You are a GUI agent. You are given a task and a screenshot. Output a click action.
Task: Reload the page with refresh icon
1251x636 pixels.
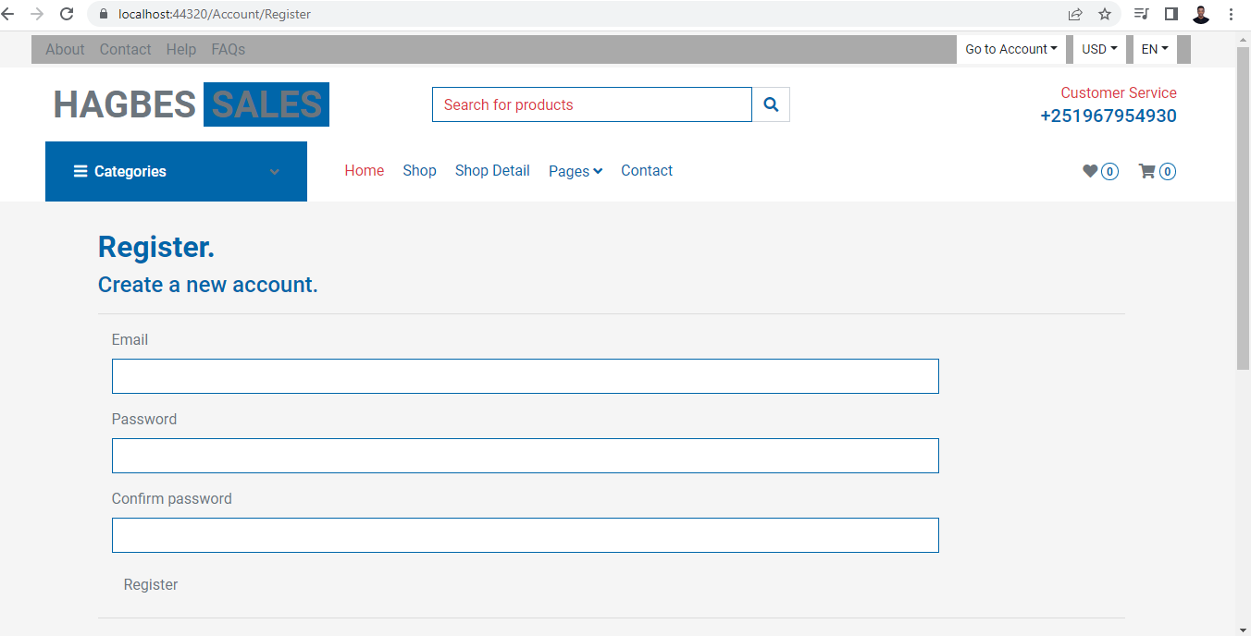[67, 14]
